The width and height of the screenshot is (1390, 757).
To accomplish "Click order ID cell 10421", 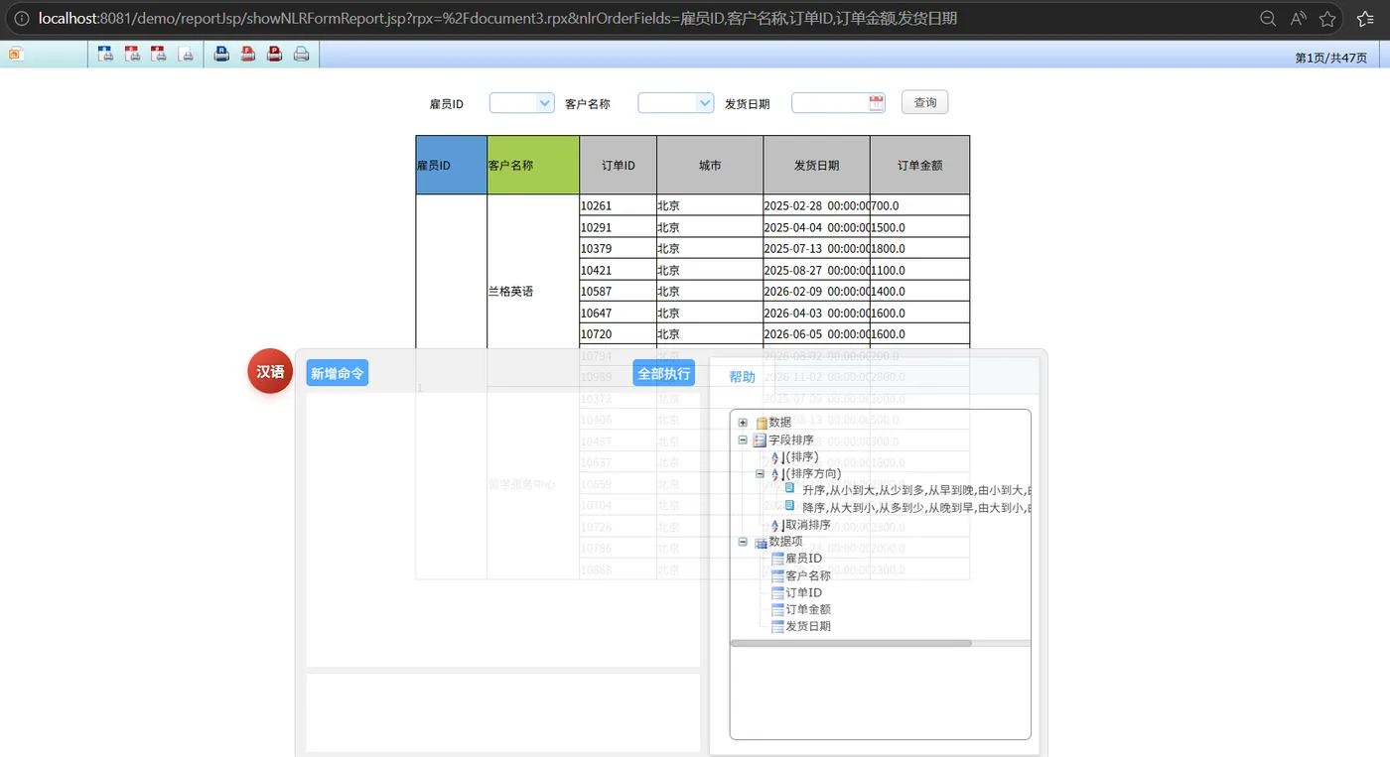I will tap(618, 270).
